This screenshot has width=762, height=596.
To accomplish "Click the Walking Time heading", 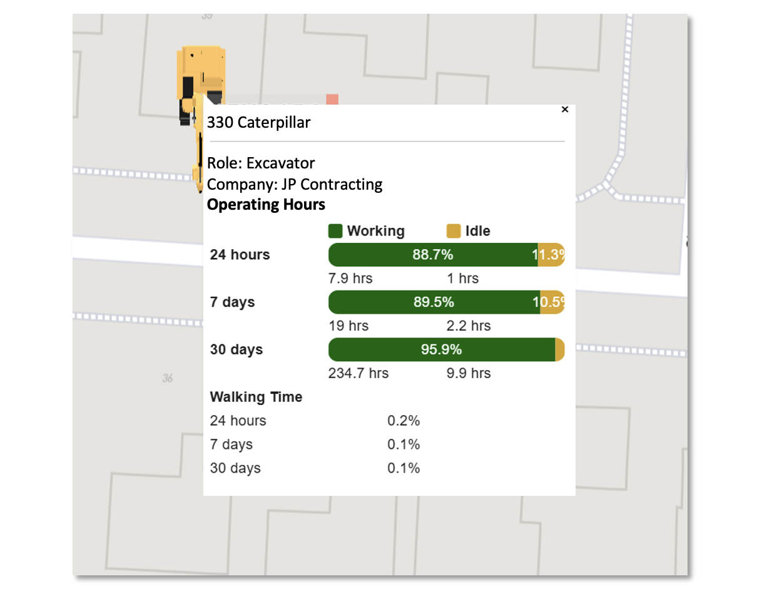I will [256, 397].
